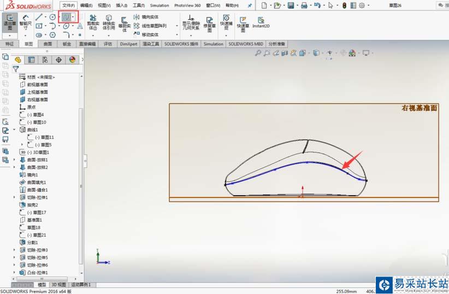
Task: Select the Offset Entities (等距实体) tool
Action: (125, 25)
